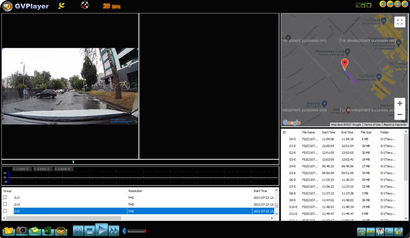Export the route as KML

point(371,231)
